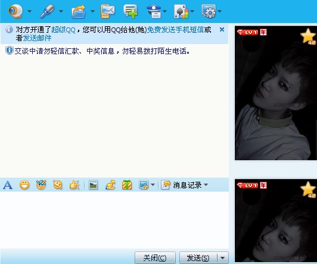Open the report user police cap icon
Image resolution: width=317 pixels, height=264 pixels.
(154, 11)
